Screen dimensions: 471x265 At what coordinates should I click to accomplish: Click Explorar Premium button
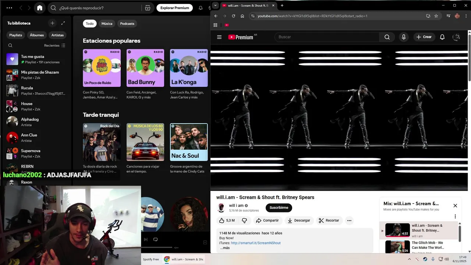tap(175, 8)
